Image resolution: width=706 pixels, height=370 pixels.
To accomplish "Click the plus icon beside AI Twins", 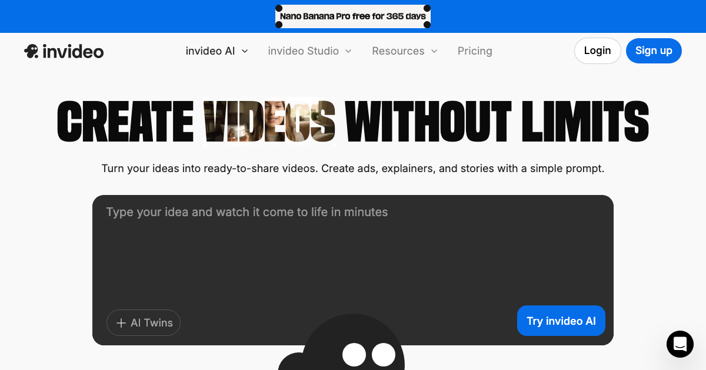I will [121, 322].
